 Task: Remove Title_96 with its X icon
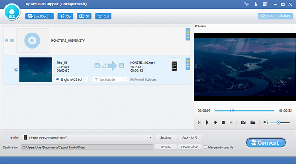188,61
